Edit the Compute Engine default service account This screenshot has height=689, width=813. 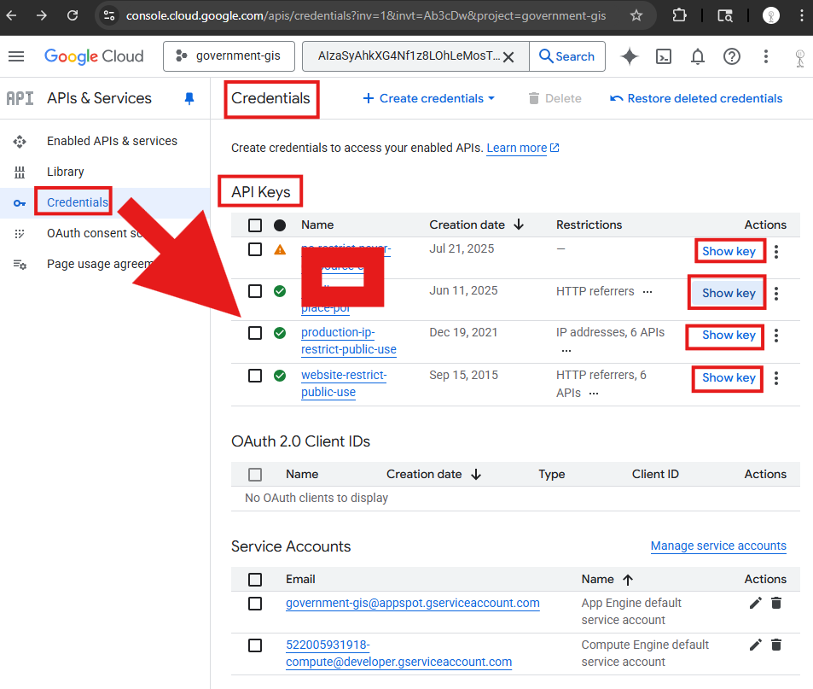(756, 645)
